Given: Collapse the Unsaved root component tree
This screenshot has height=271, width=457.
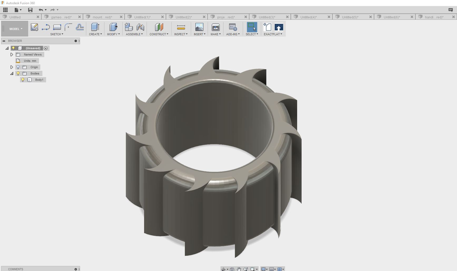Looking at the screenshot, I should point(7,48).
